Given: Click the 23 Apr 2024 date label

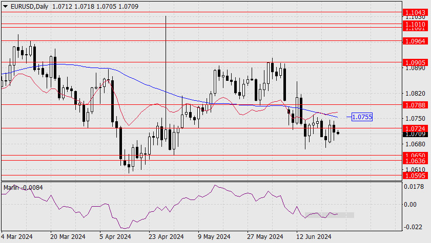Looking at the screenshot, I should pos(166,237).
